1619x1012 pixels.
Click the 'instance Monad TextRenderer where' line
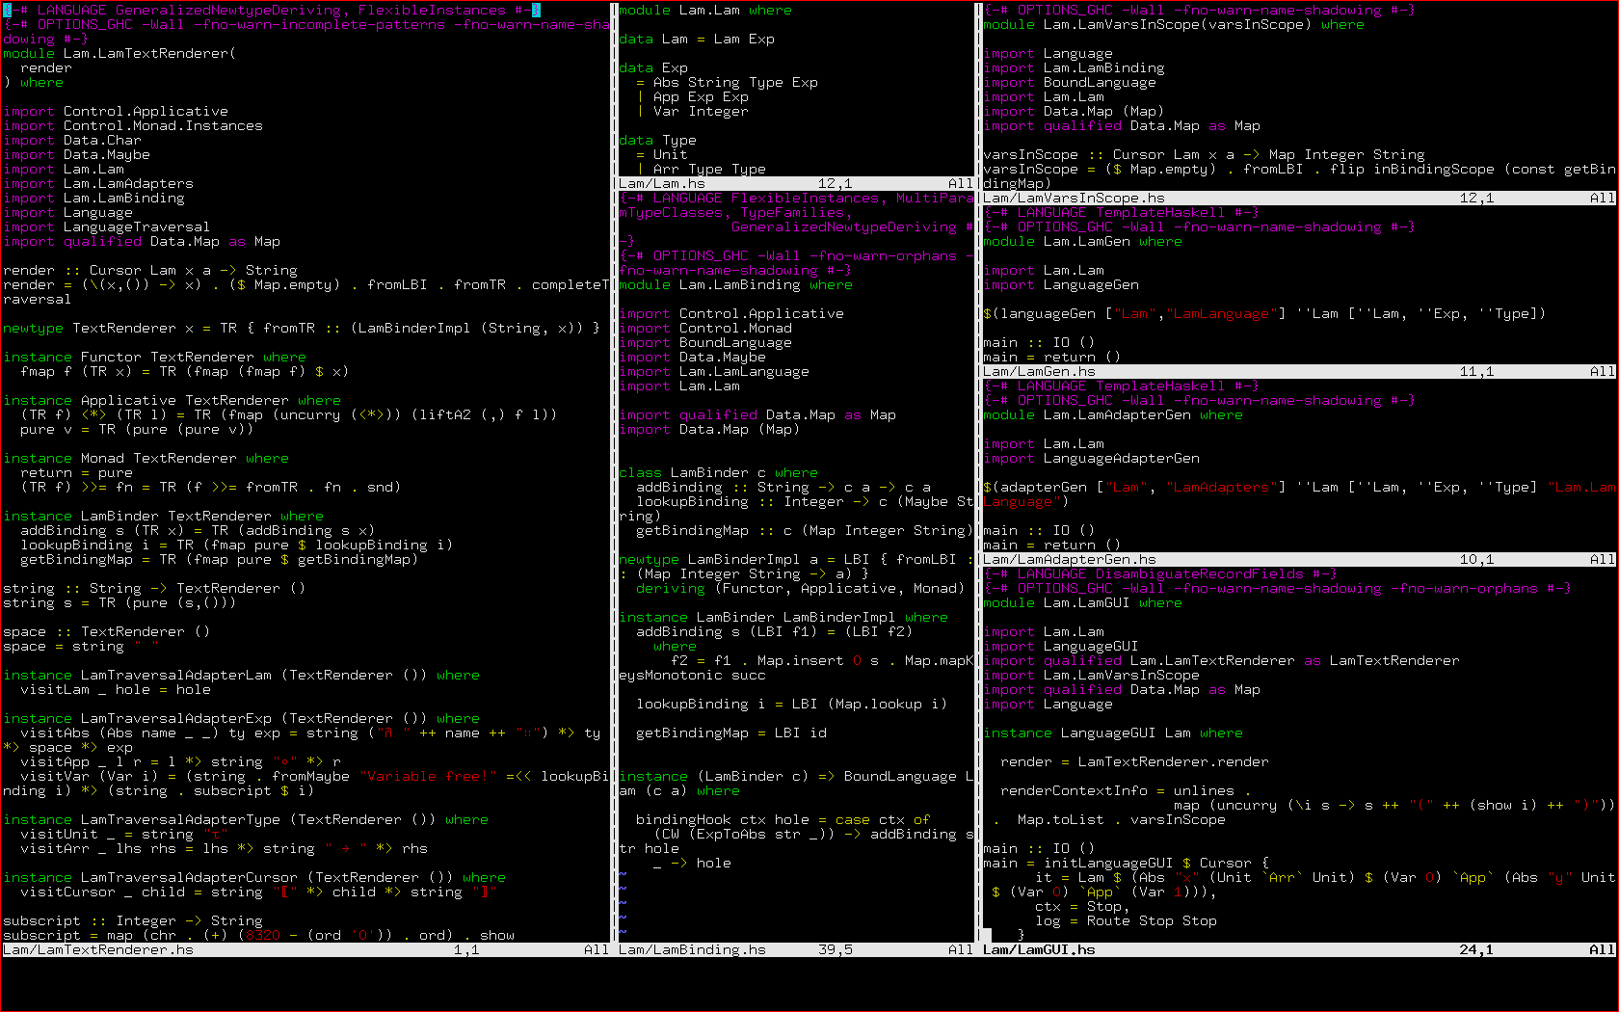146,458
